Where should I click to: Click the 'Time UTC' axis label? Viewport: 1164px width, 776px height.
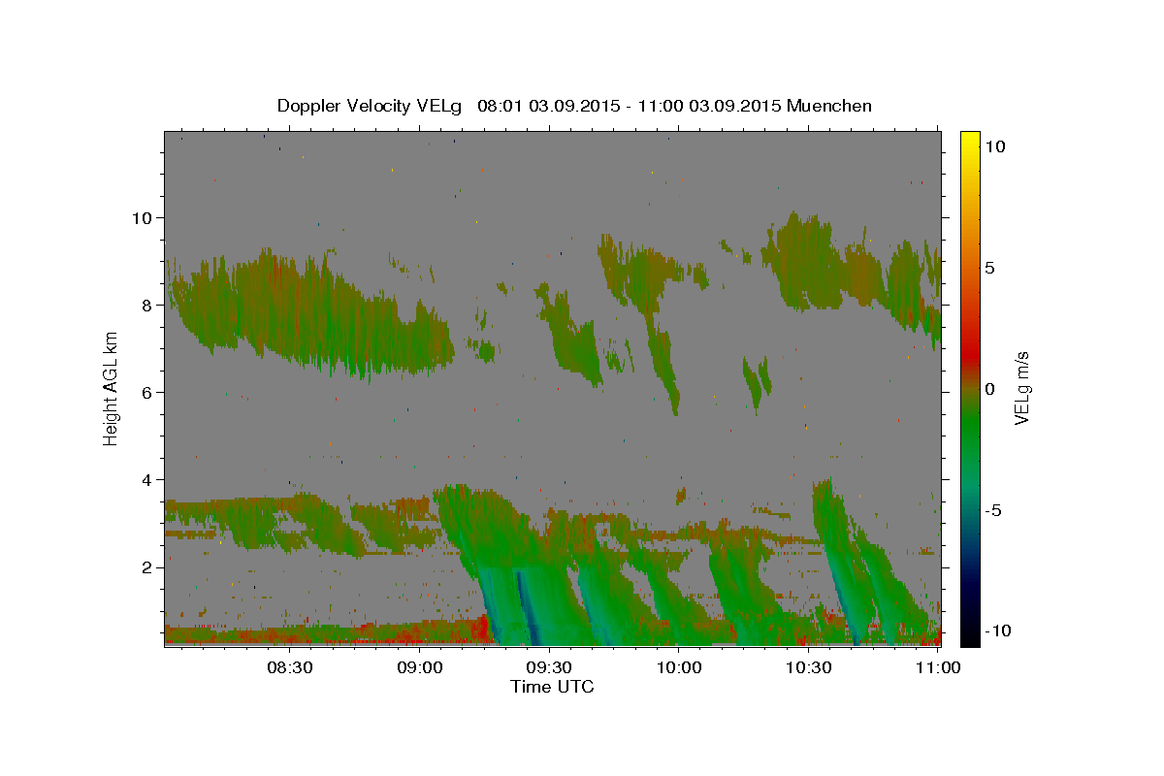(x=552, y=687)
